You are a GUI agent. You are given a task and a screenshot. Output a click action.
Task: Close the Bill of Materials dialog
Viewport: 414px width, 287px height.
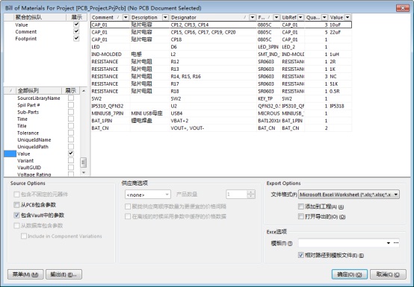tap(403, 8)
